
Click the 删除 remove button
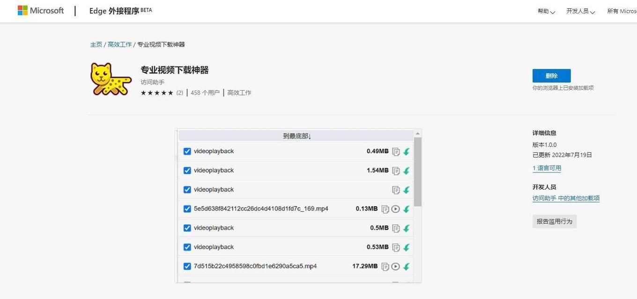tap(551, 76)
